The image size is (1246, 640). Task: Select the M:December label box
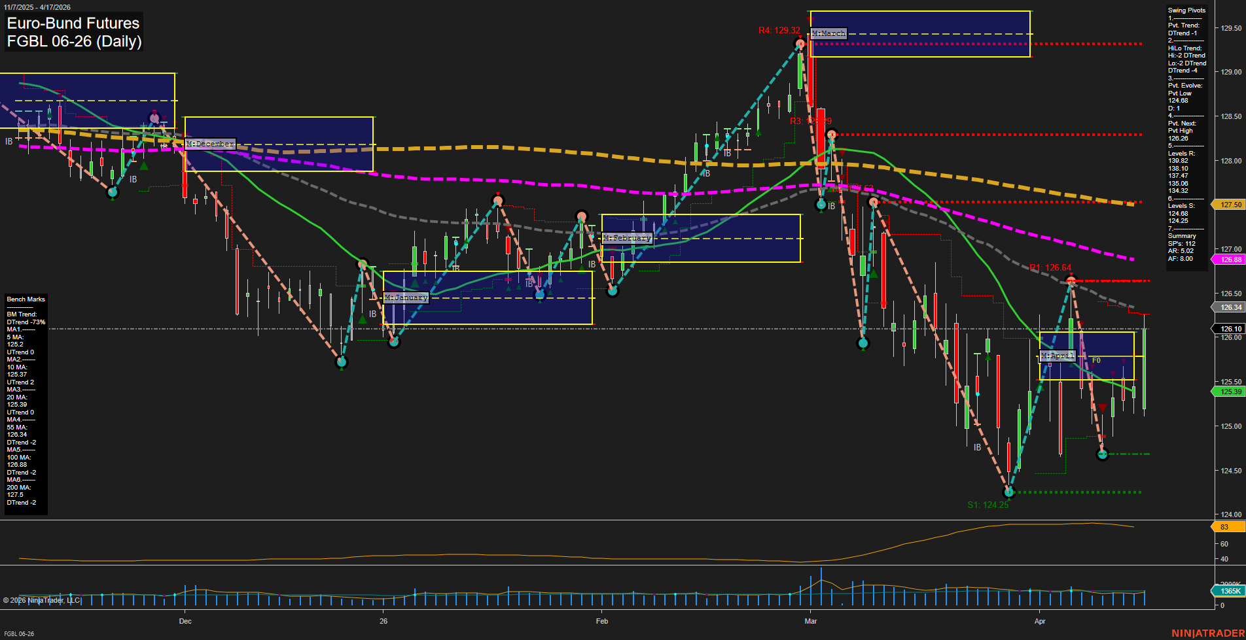pos(209,143)
